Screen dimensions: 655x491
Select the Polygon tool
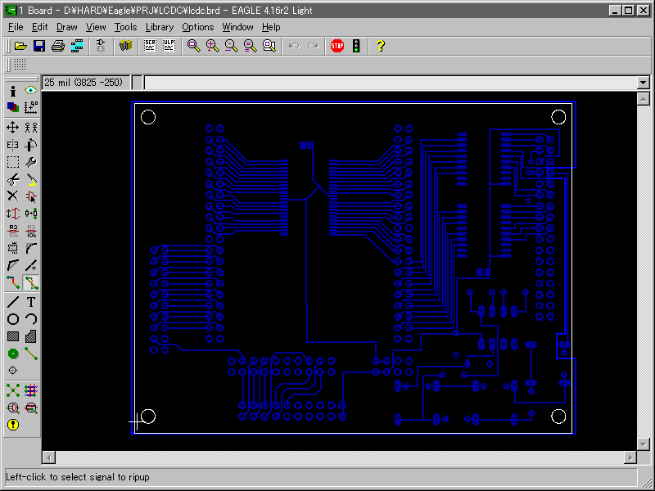coord(31,336)
